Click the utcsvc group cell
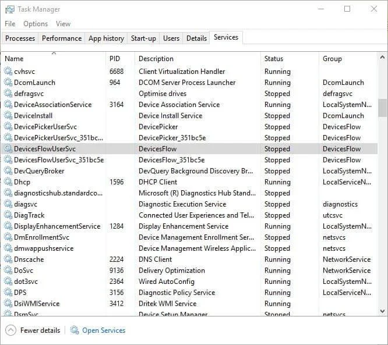 click(333, 215)
